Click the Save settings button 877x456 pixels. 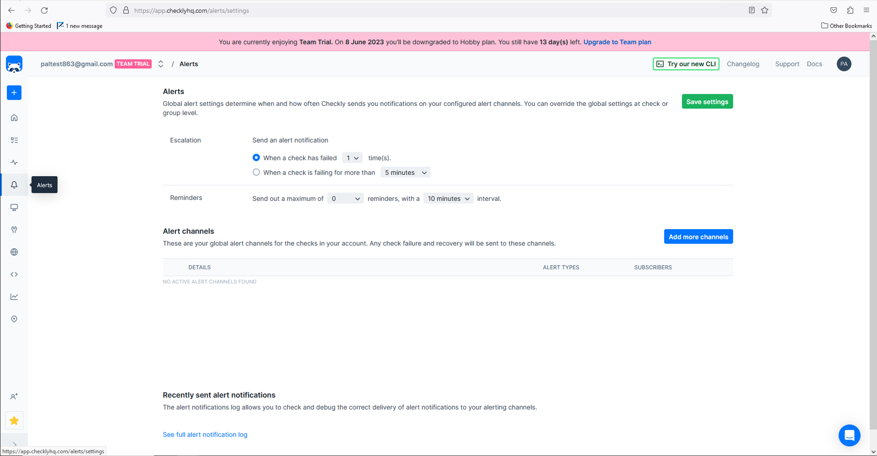707,102
